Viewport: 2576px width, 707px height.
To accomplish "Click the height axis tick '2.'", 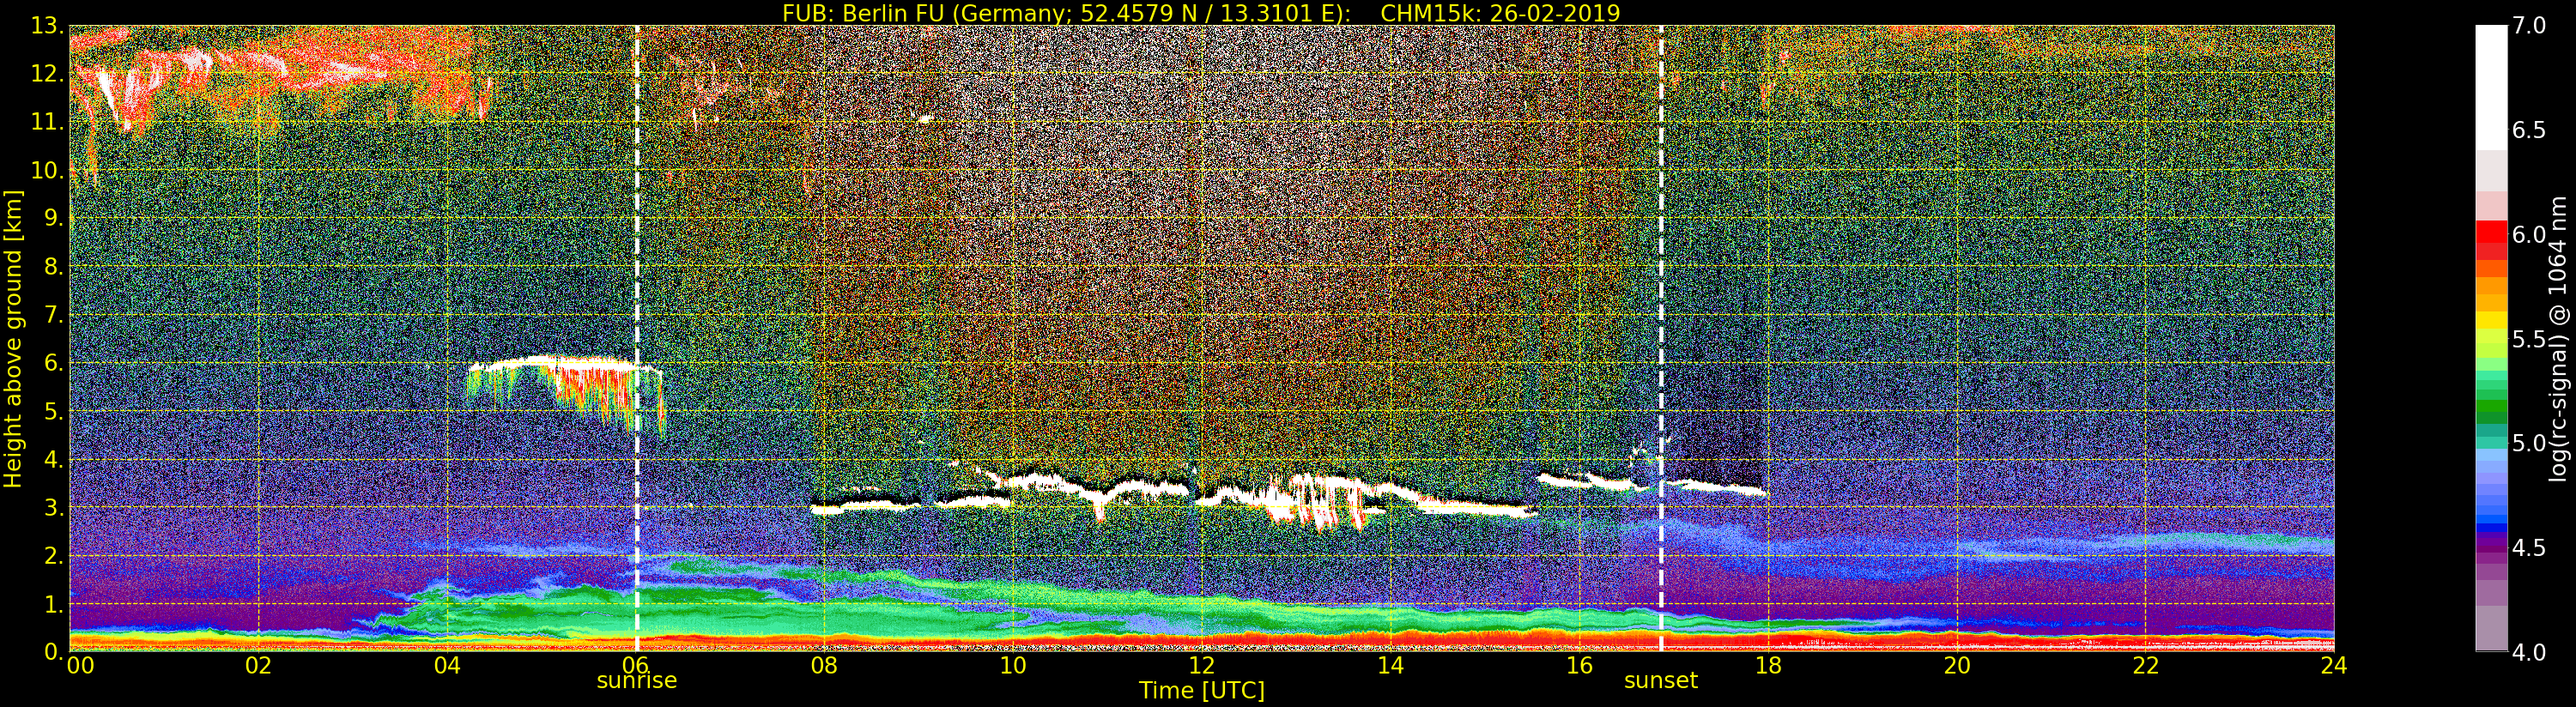I will [54, 555].
